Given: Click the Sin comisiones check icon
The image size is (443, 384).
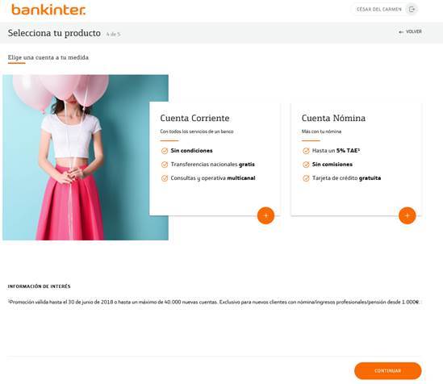Looking at the screenshot, I should pos(306,165).
